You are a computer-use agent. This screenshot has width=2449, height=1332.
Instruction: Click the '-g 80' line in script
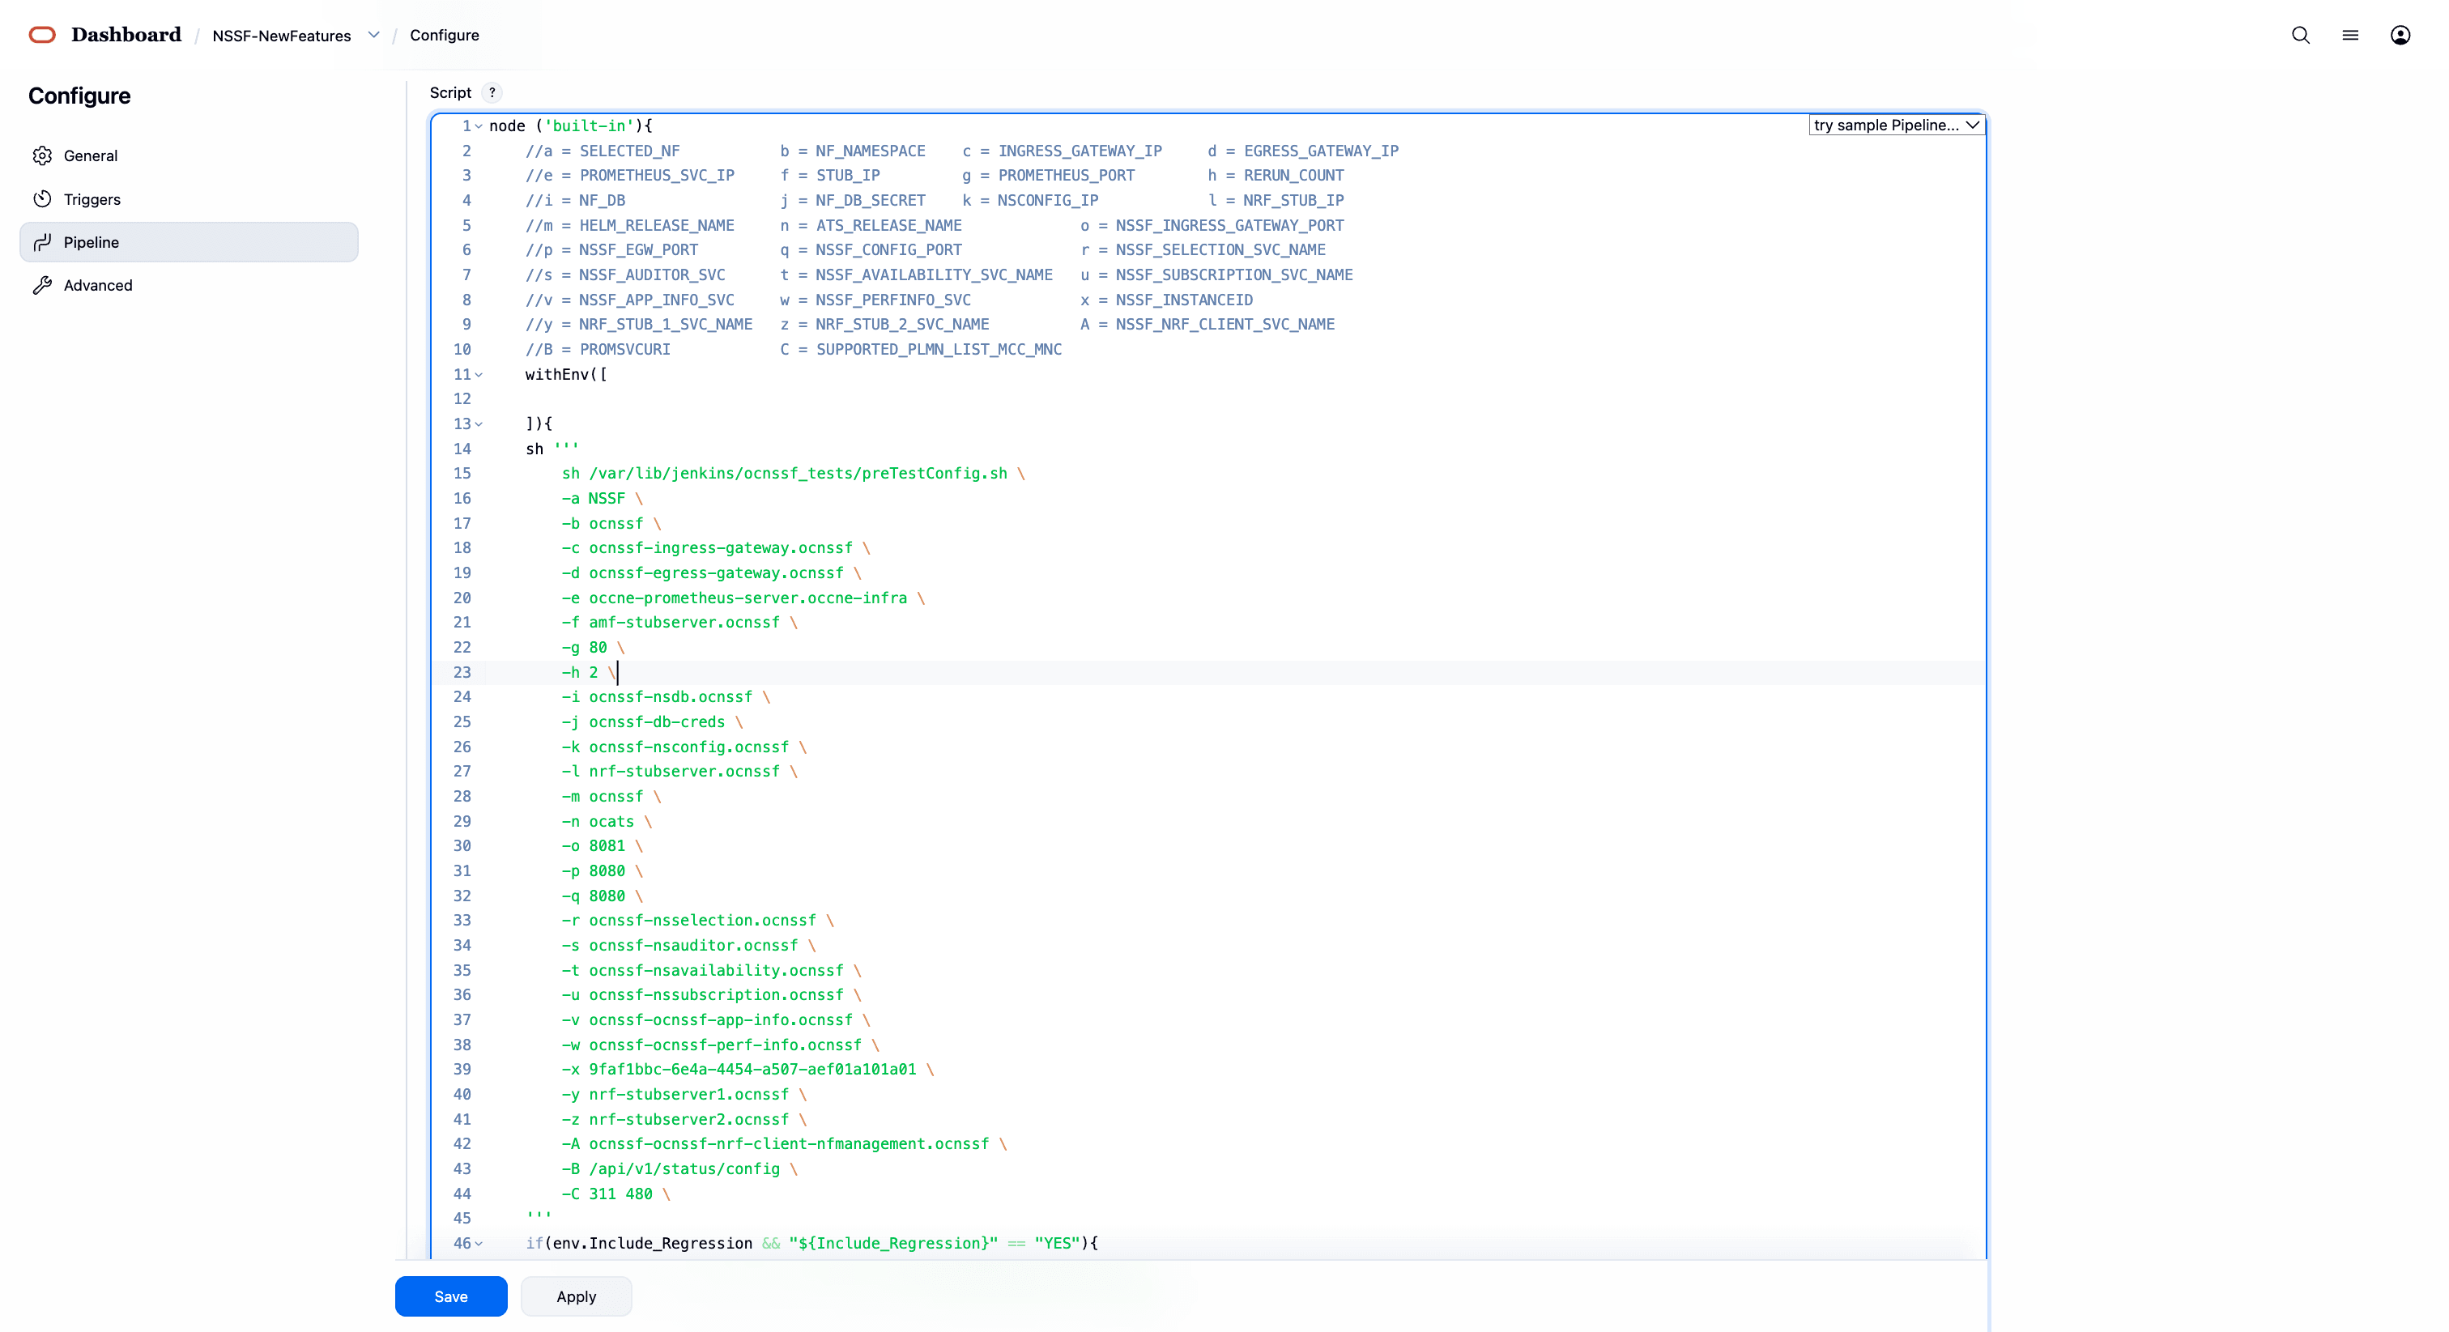[594, 648]
